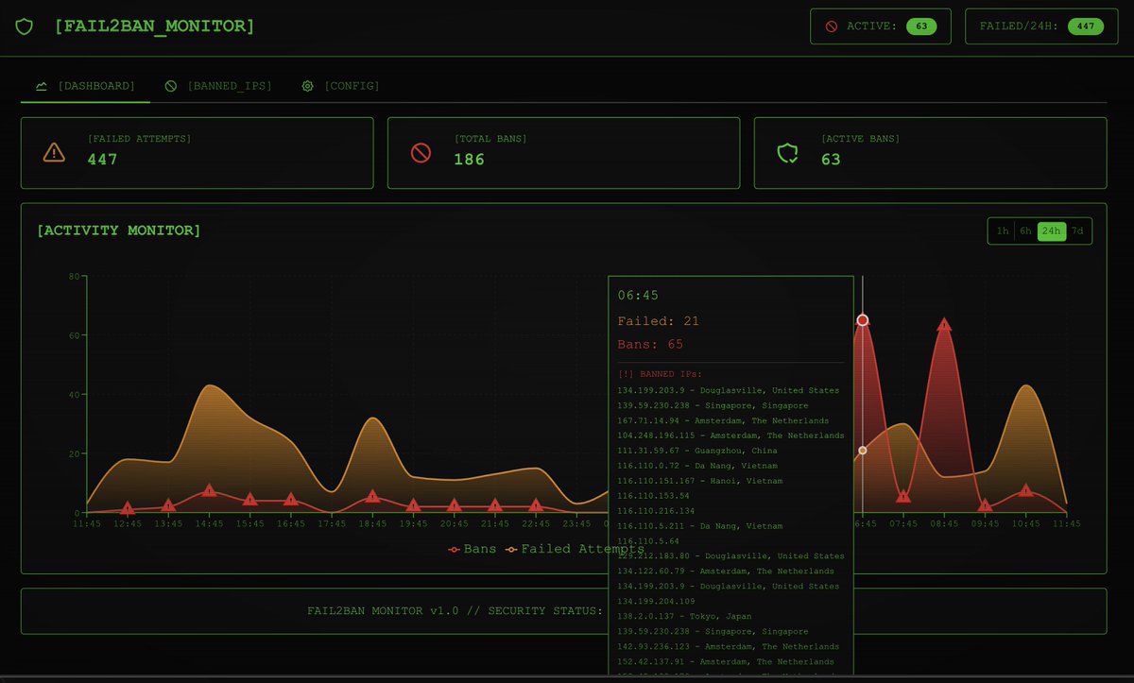The image size is (1134, 683).
Task: Click the ACTIVE 63 status badge
Action: (x=880, y=26)
